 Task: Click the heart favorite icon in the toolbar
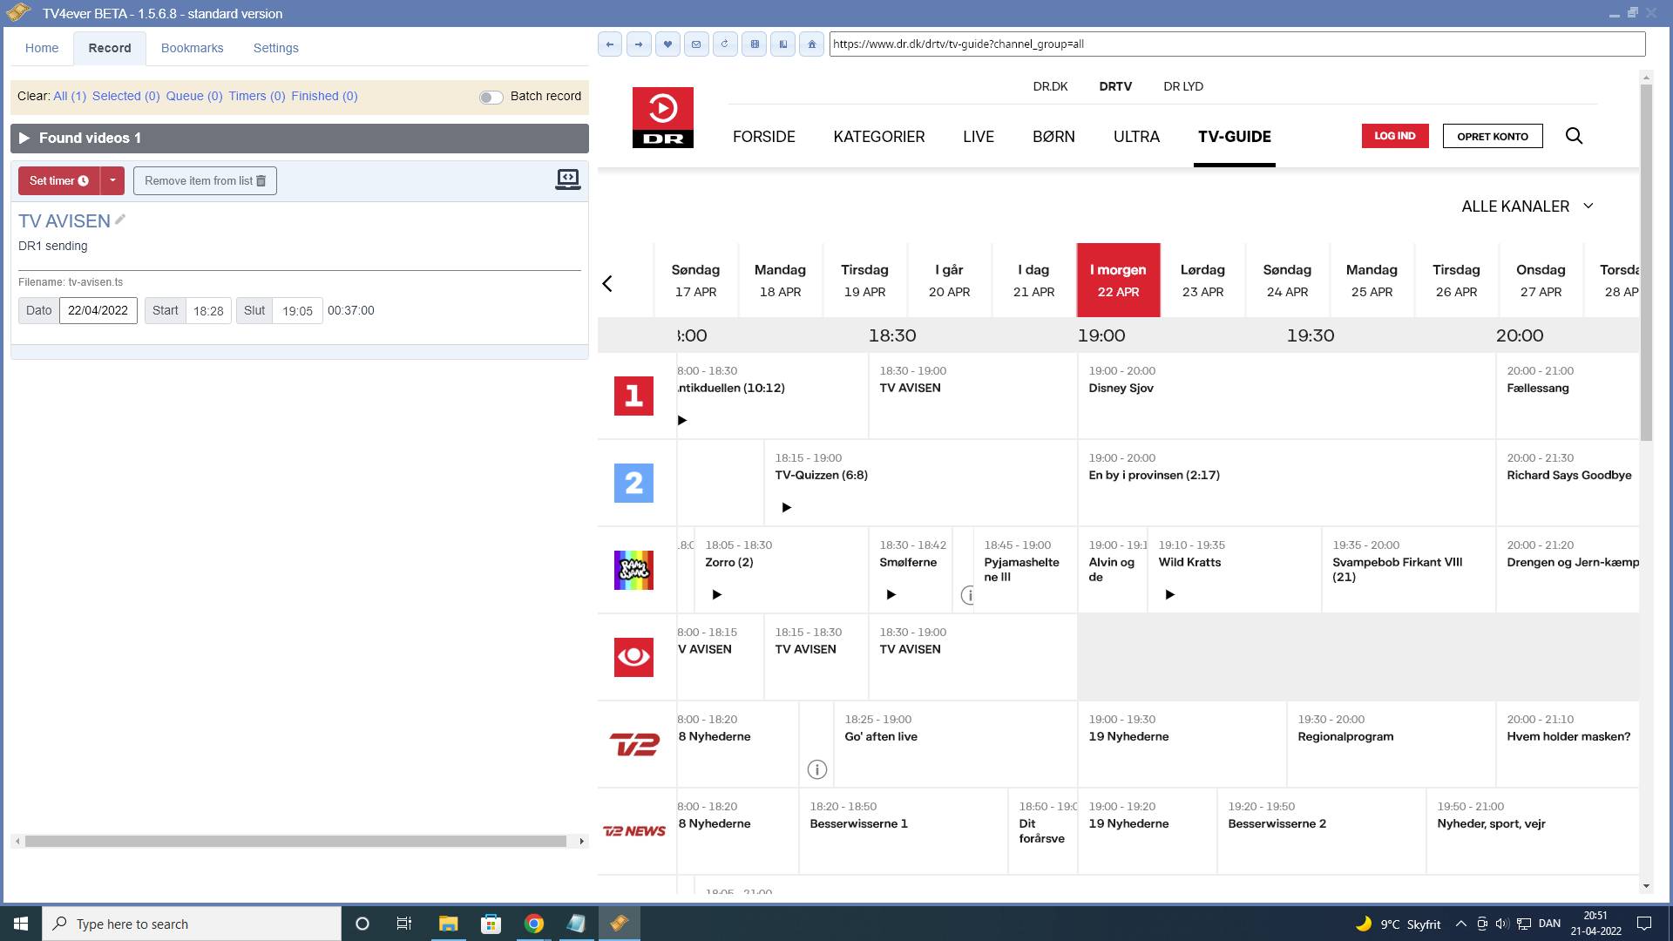tap(667, 44)
